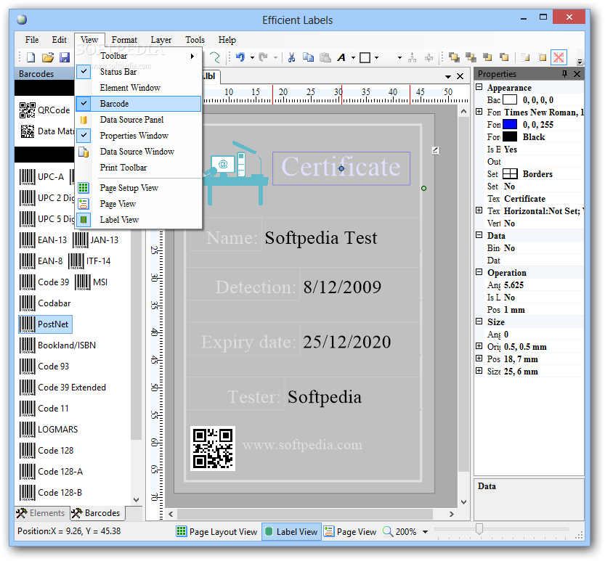Choose Print Toolbar from View menu
605x561 pixels.
tap(138, 168)
